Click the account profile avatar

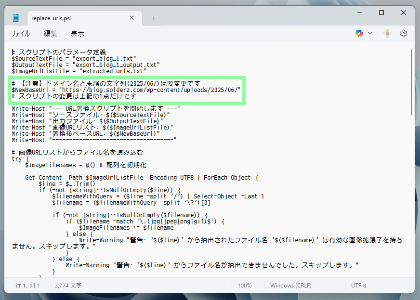click(387, 33)
